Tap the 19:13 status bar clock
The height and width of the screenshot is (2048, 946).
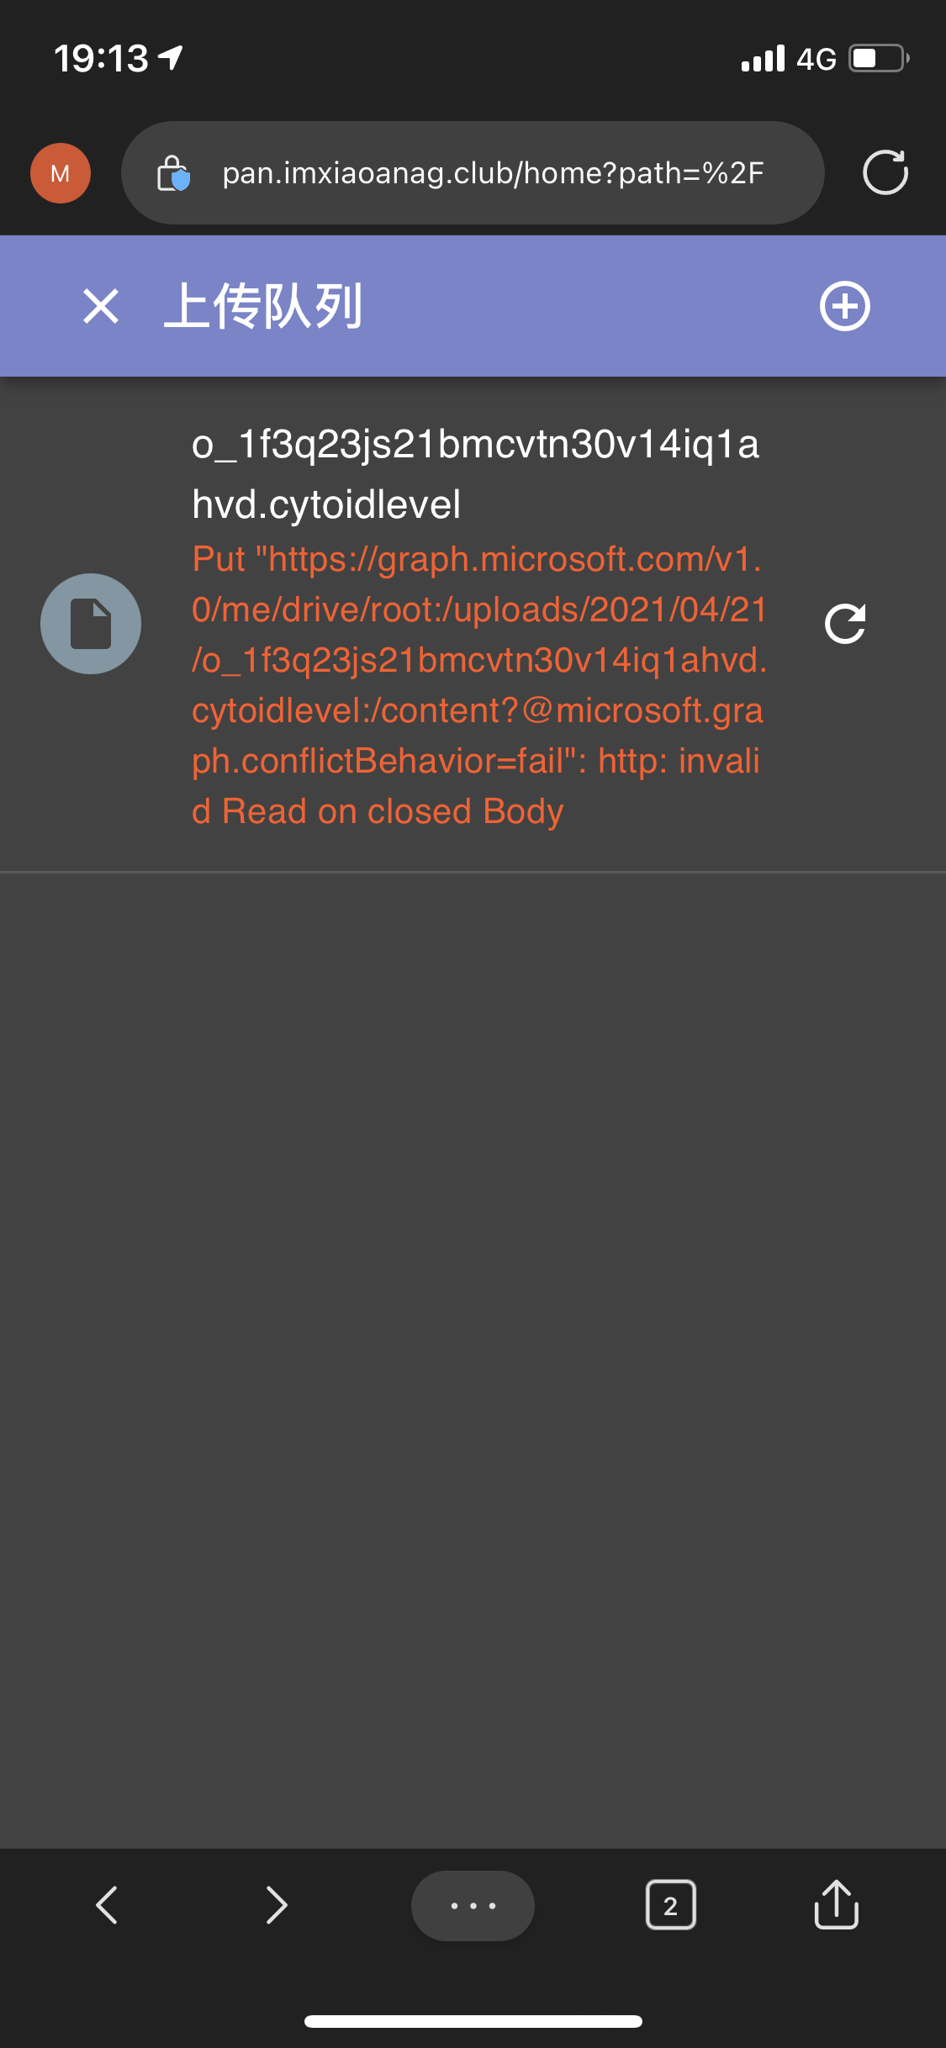pyautogui.click(x=101, y=59)
